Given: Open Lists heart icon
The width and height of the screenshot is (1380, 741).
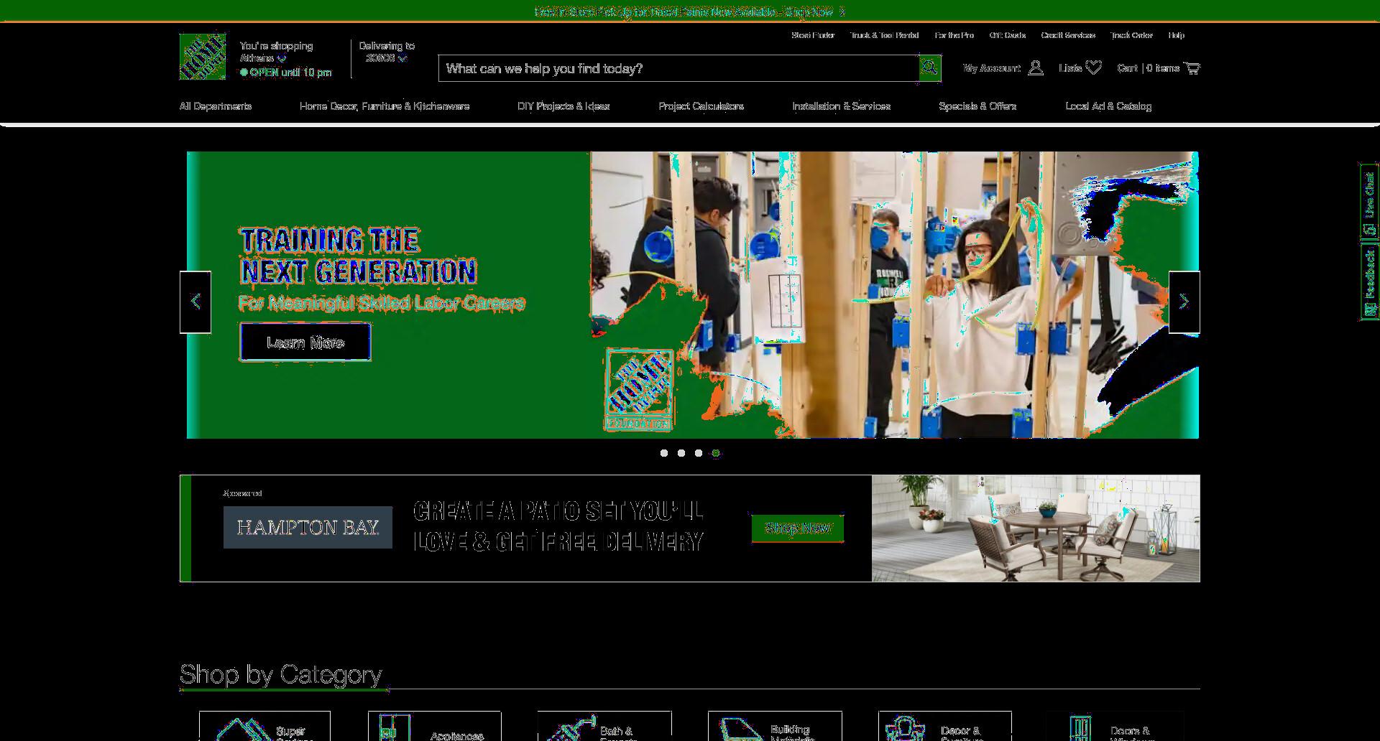Looking at the screenshot, I should click(1094, 68).
